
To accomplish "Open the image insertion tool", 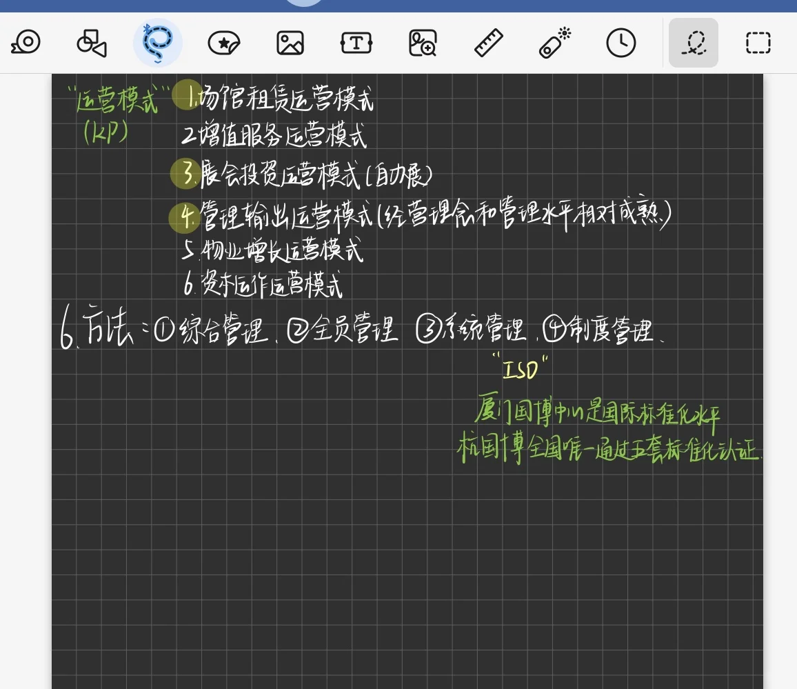I will [x=290, y=43].
